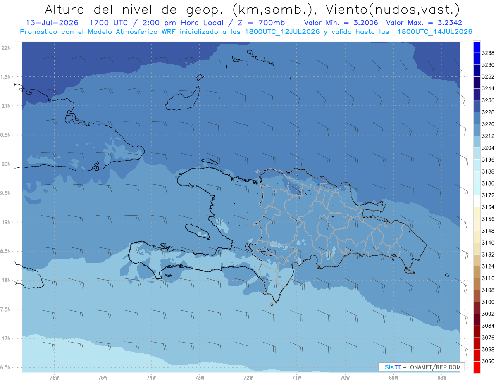Click the 1.5N latitude axis label
496x383 pixels.
click(7, 77)
